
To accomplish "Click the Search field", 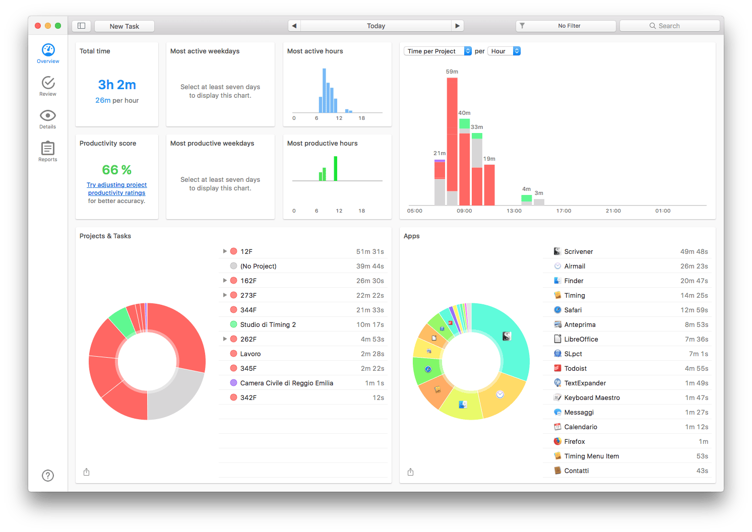I will pos(669,26).
